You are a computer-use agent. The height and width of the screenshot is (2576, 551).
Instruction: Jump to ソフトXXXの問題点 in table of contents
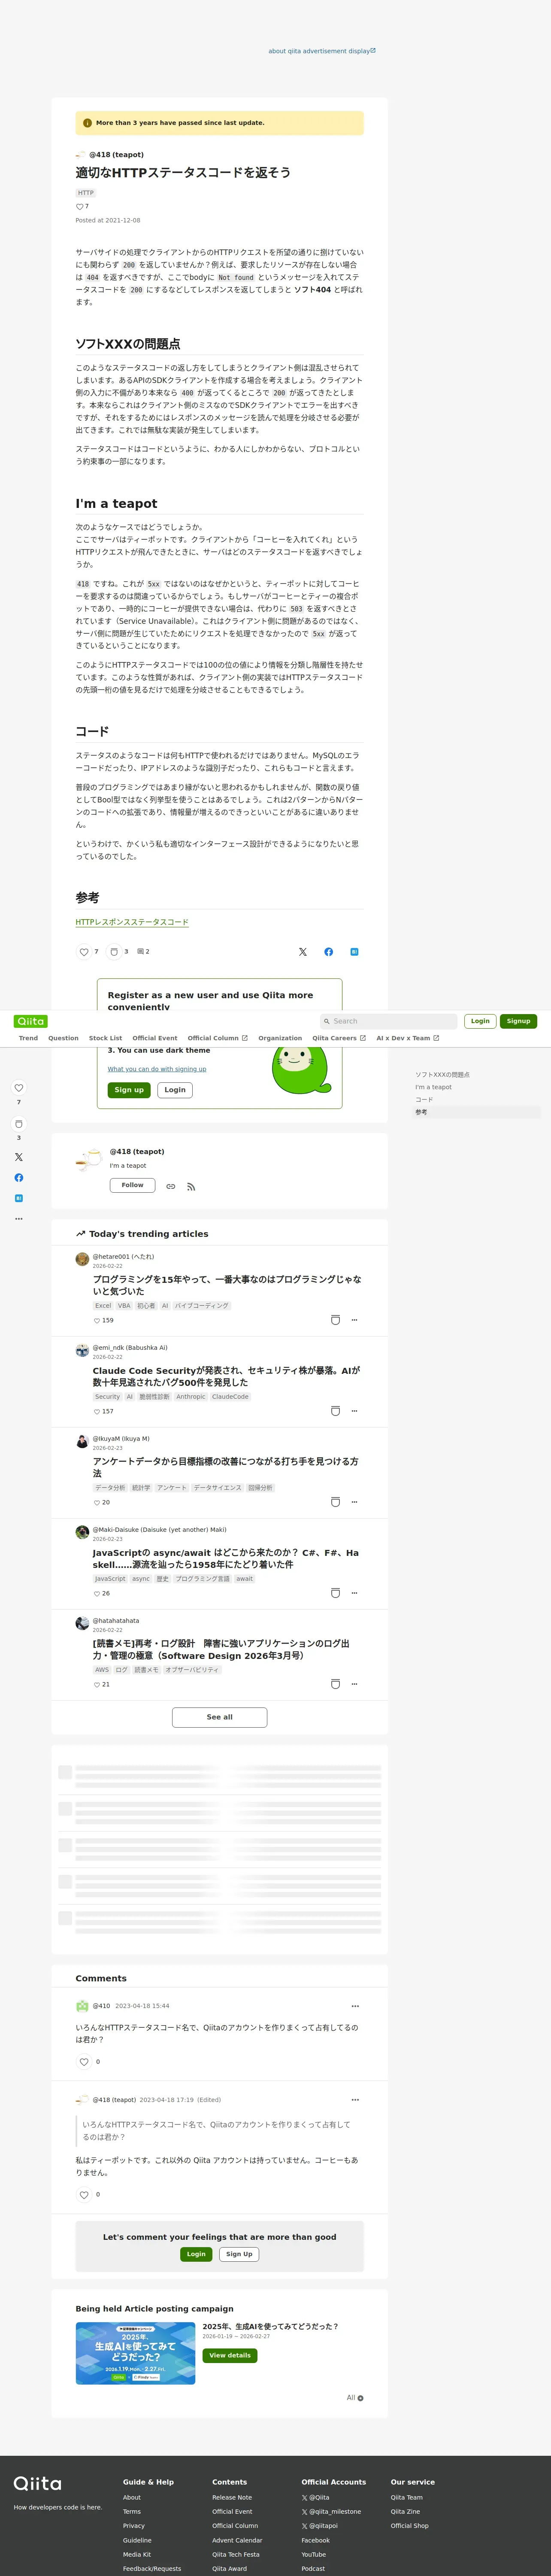tap(442, 1075)
